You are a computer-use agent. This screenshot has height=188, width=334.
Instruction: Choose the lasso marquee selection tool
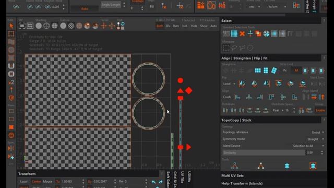234,48
